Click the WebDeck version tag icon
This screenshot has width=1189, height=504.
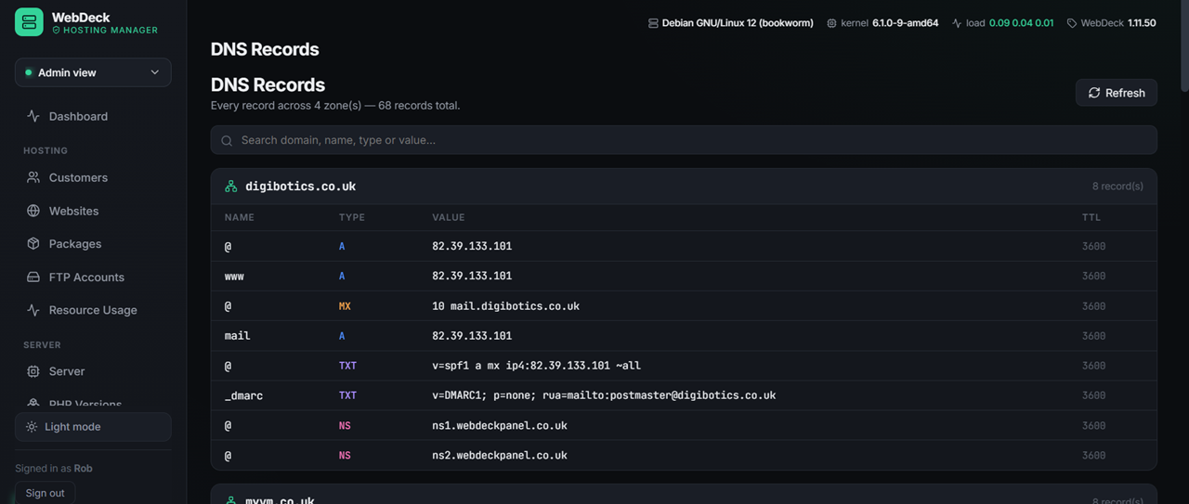point(1072,23)
